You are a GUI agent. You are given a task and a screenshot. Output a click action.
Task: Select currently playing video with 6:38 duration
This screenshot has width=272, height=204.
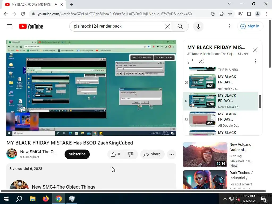click(220, 101)
